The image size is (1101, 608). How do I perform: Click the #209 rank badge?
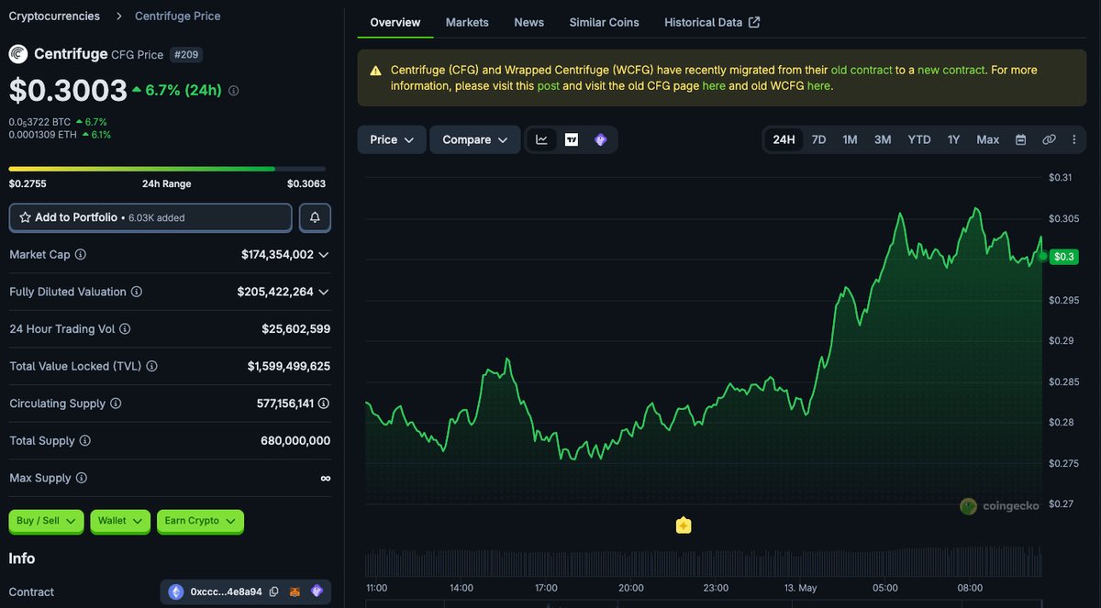click(x=186, y=54)
